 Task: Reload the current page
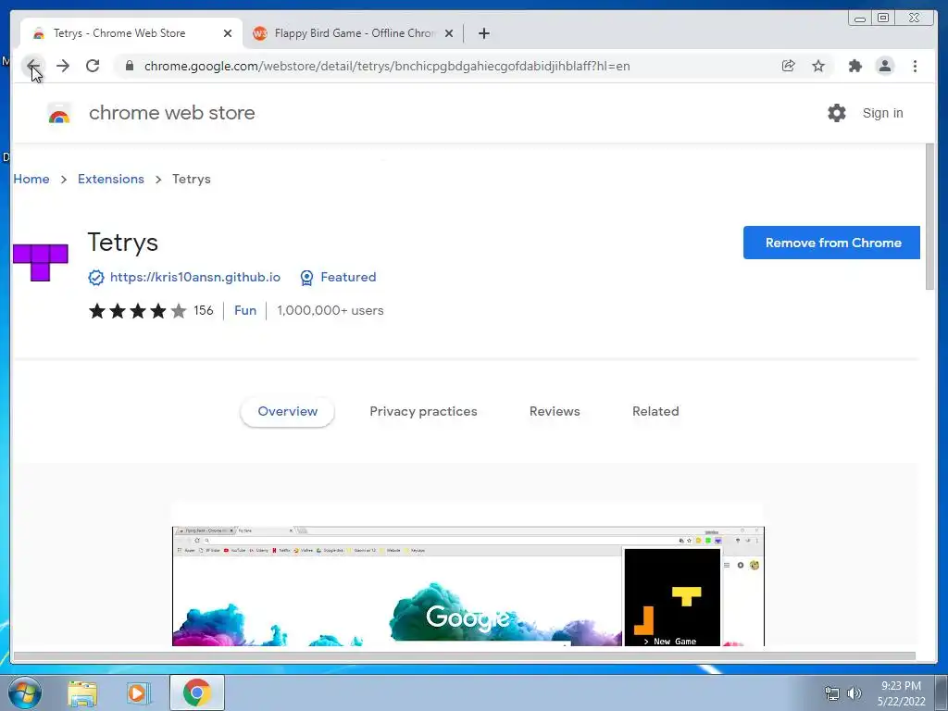[93, 66]
